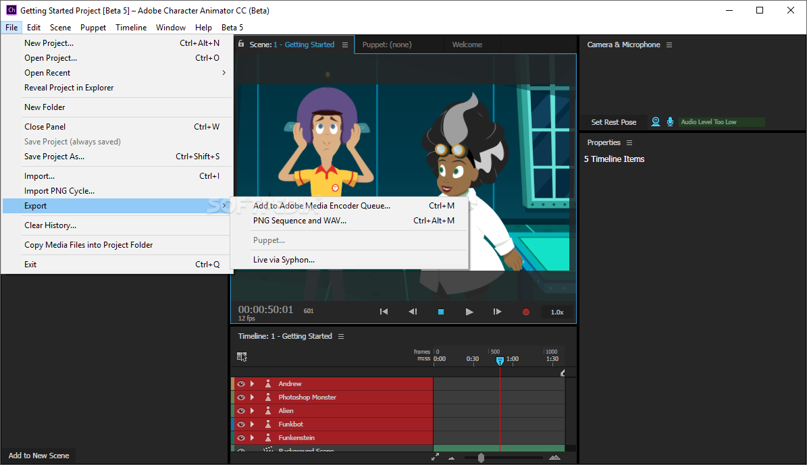This screenshot has width=807, height=465.
Task: Toggle the microphone input icon
Action: pyautogui.click(x=670, y=121)
